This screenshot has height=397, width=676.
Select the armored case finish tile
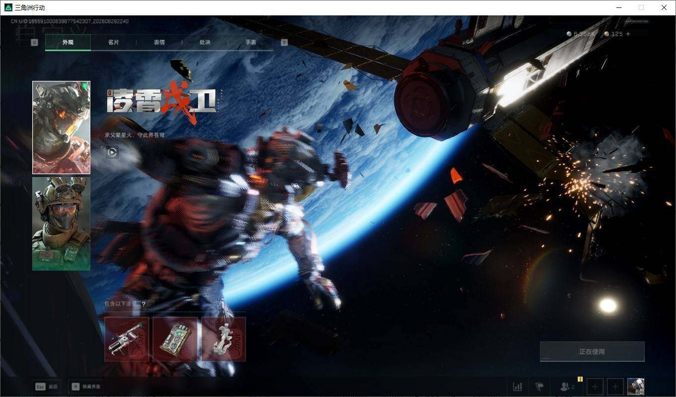pos(175,339)
